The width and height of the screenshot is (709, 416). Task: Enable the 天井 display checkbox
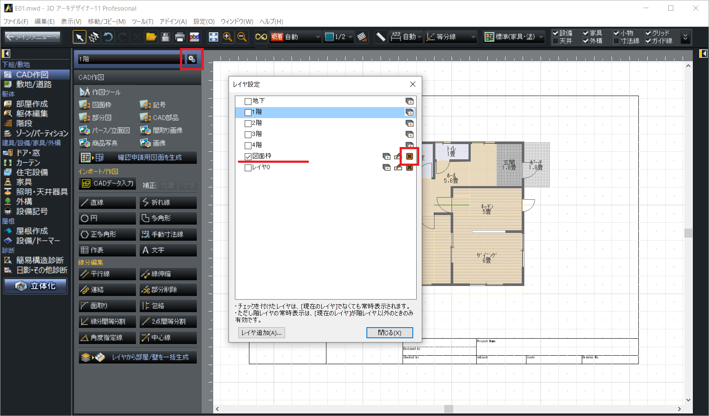[555, 41]
